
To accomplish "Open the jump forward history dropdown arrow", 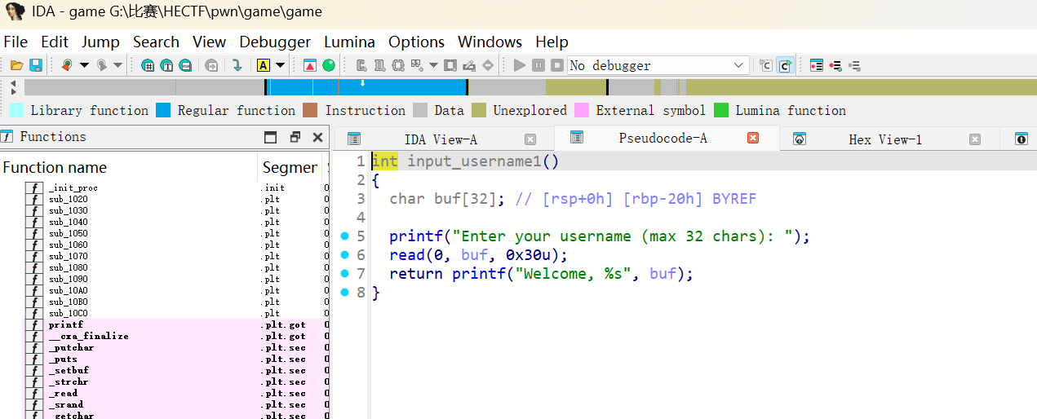I will click(x=118, y=65).
